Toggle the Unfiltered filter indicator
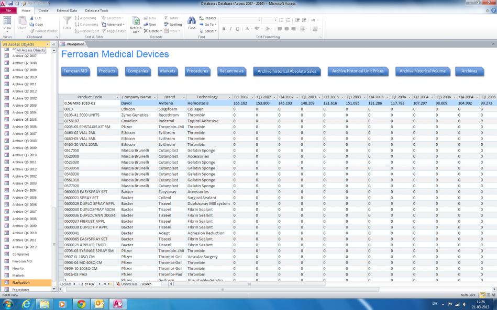Viewport: 497px width, 310px height. click(127, 284)
